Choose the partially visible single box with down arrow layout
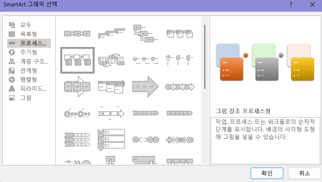 coord(111,160)
